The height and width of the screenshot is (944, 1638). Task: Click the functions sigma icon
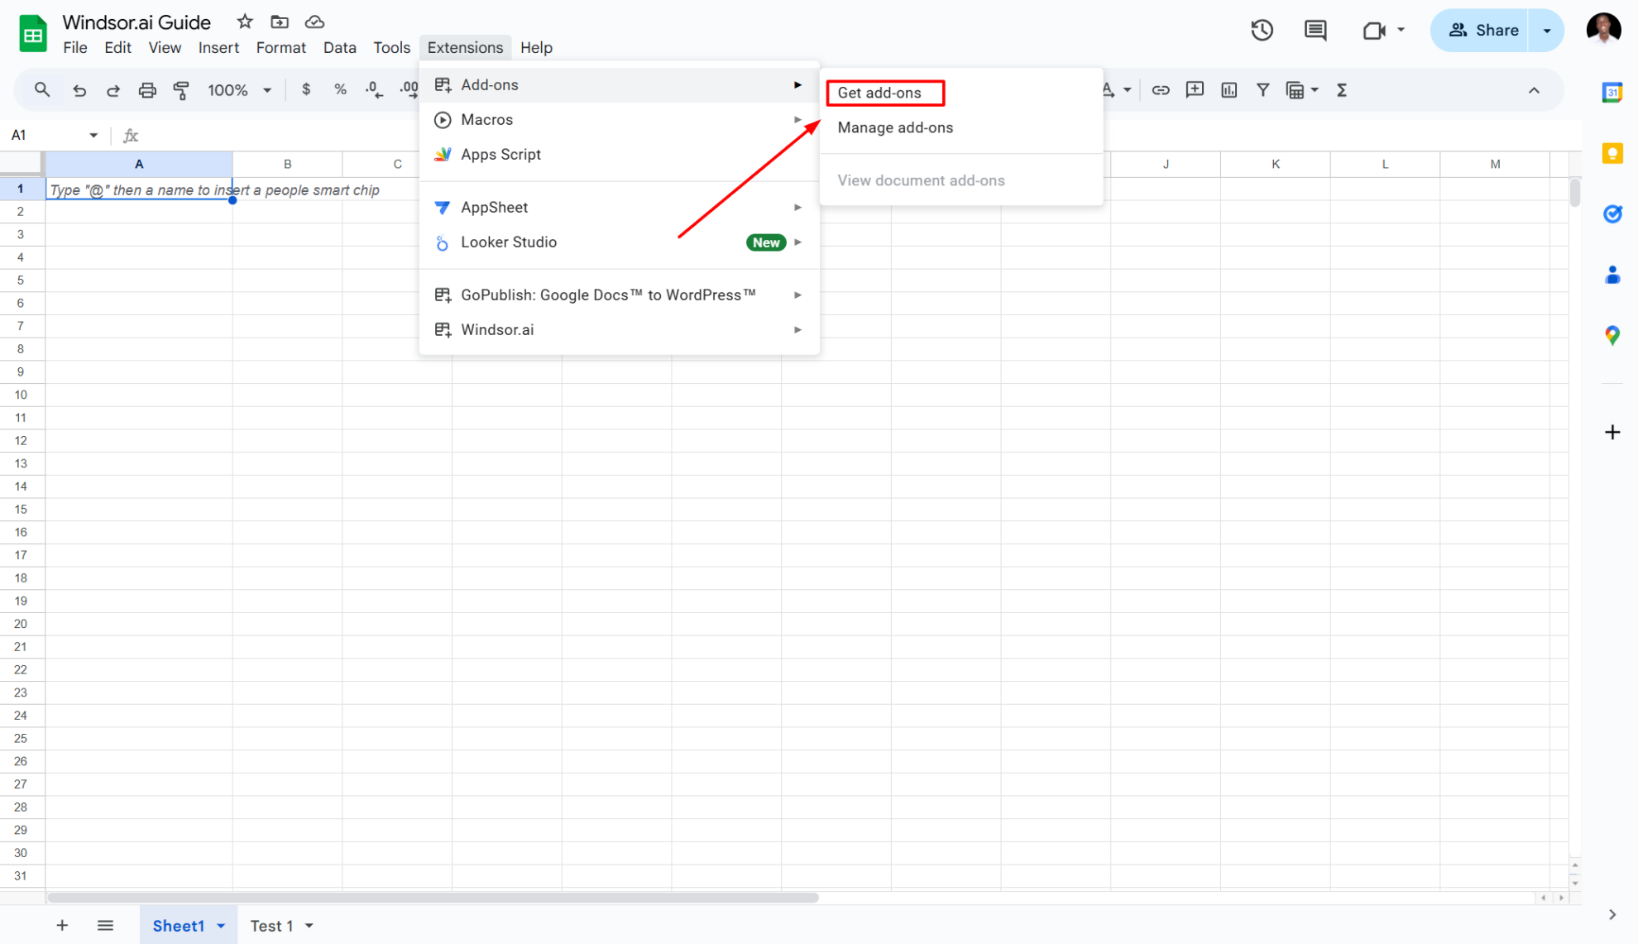(1342, 90)
